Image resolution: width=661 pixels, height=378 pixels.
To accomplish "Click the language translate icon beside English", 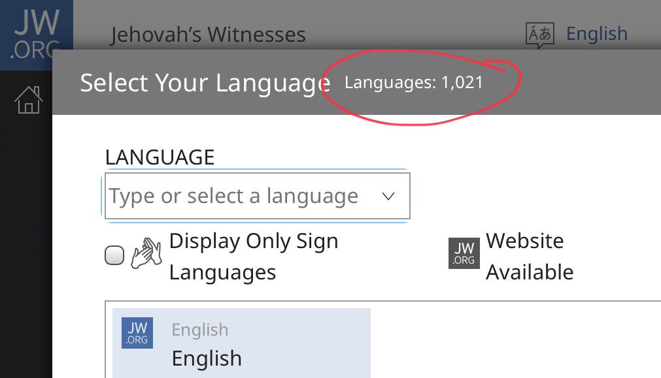I will click(x=539, y=35).
